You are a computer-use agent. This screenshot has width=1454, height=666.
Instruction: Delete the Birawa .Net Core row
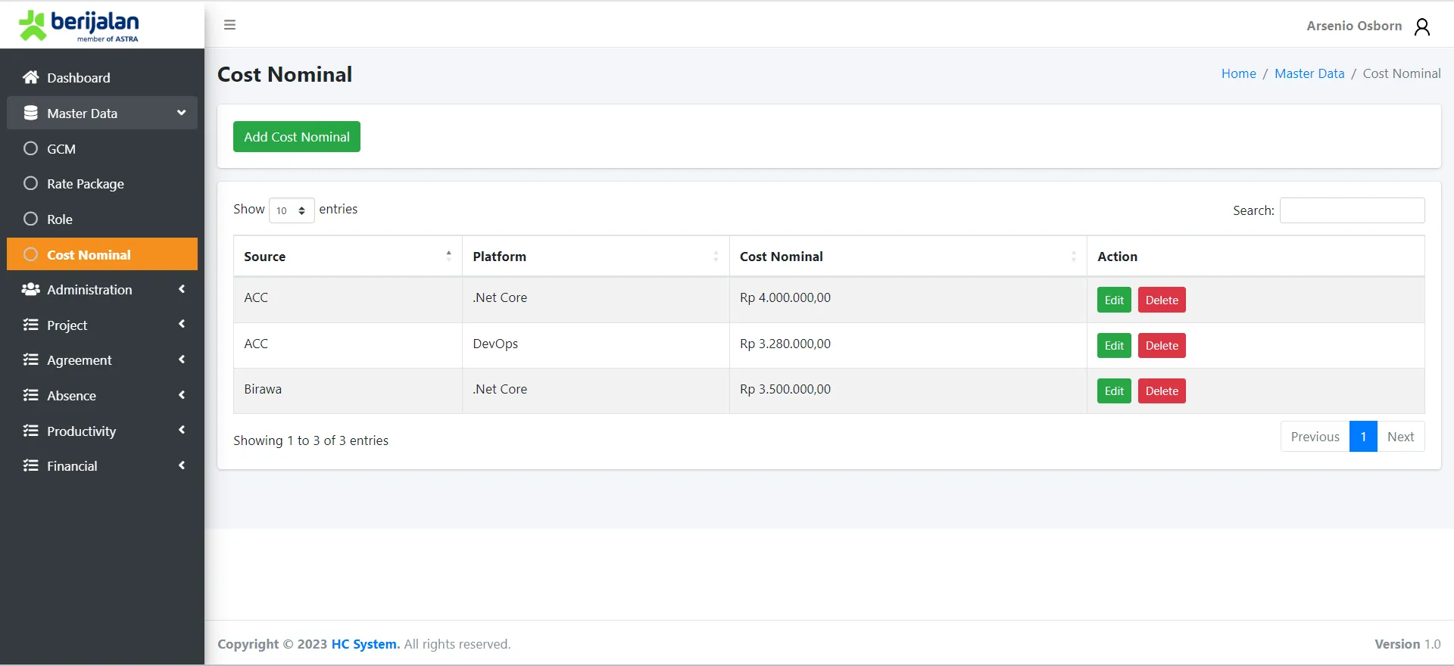1161,391
